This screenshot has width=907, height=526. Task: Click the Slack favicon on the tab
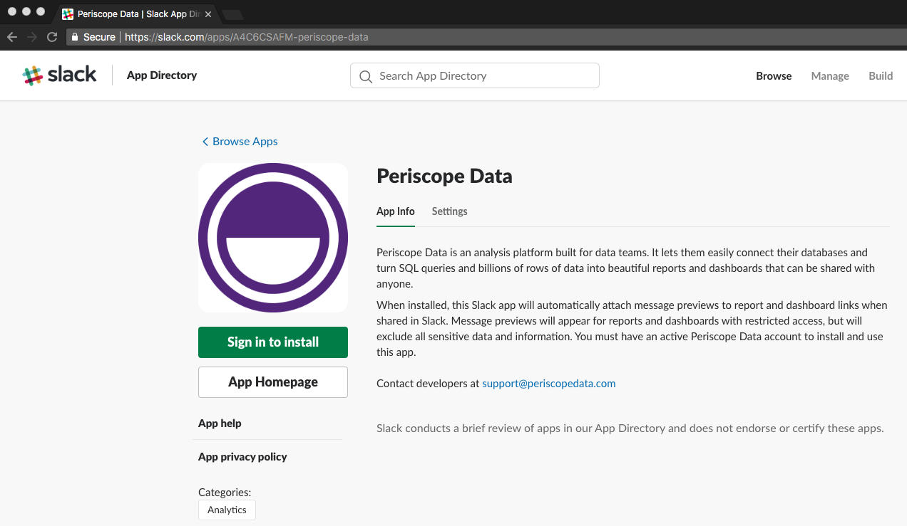[x=68, y=14]
